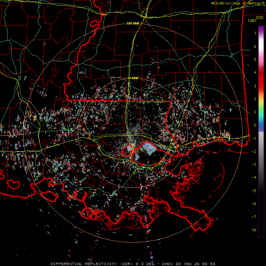Click the -3 value on color scale
The width and height of the screenshot is (266, 266).
tap(254, 165)
